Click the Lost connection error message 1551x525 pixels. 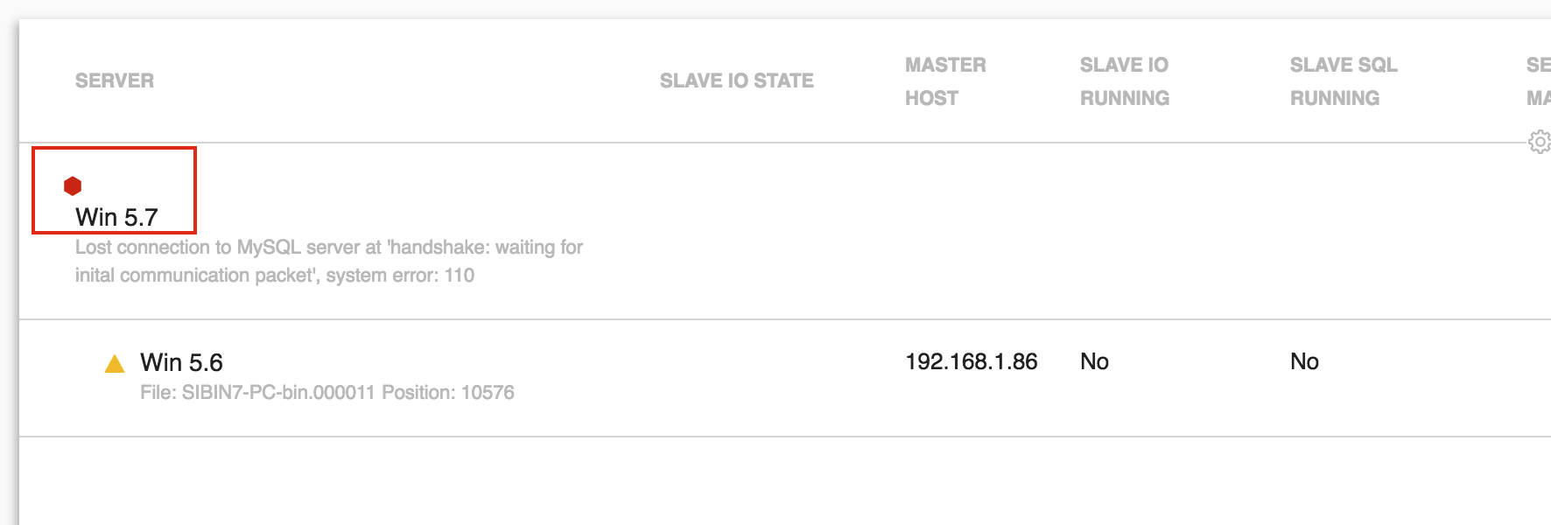[x=328, y=261]
